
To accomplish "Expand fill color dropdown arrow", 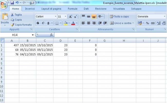I will click(69, 23).
